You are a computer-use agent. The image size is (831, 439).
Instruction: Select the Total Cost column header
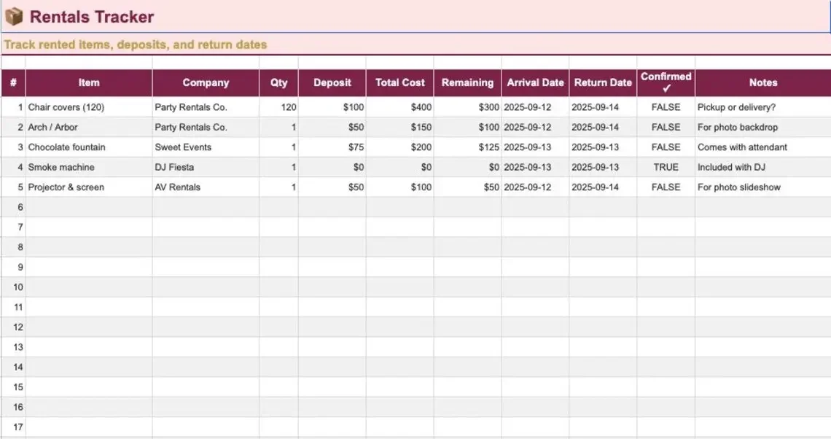coord(399,82)
